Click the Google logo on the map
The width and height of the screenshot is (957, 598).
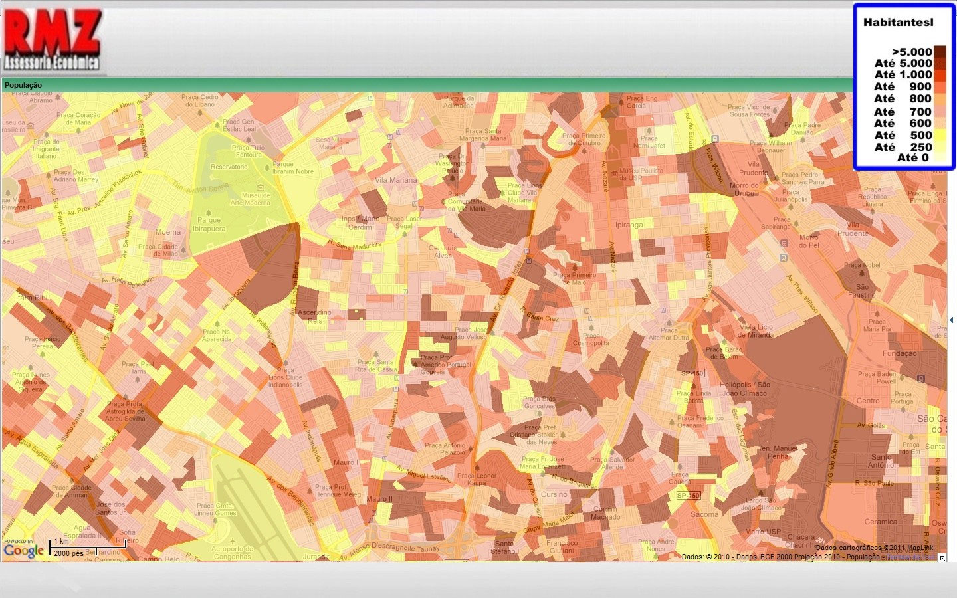tap(23, 551)
